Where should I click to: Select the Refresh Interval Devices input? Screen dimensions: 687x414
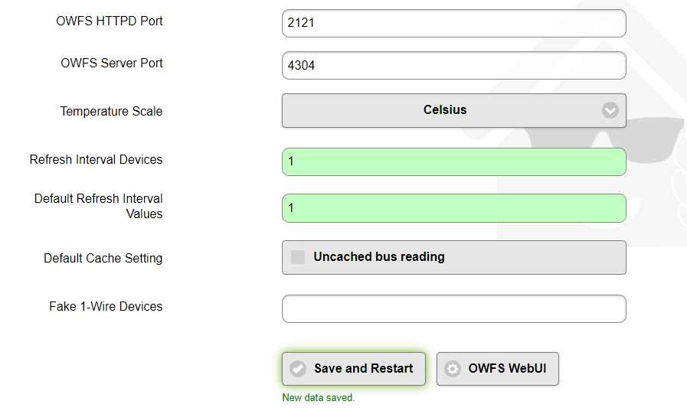(453, 161)
